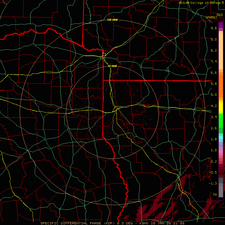
Task: Click the -0.5 value on the colorbar scale
Action: pos(213,172)
